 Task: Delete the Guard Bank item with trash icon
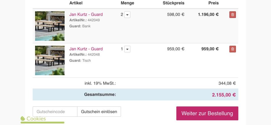(x=232, y=15)
